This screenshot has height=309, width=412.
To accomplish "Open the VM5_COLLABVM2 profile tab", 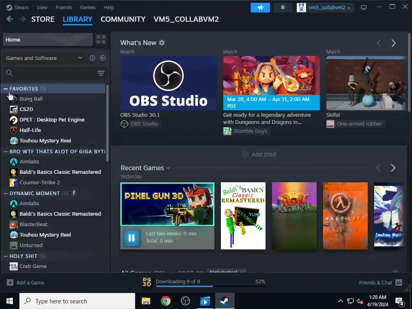I will click(186, 19).
